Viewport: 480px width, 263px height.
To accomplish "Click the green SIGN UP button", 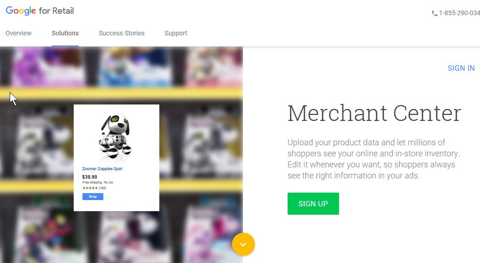I will click(x=313, y=204).
